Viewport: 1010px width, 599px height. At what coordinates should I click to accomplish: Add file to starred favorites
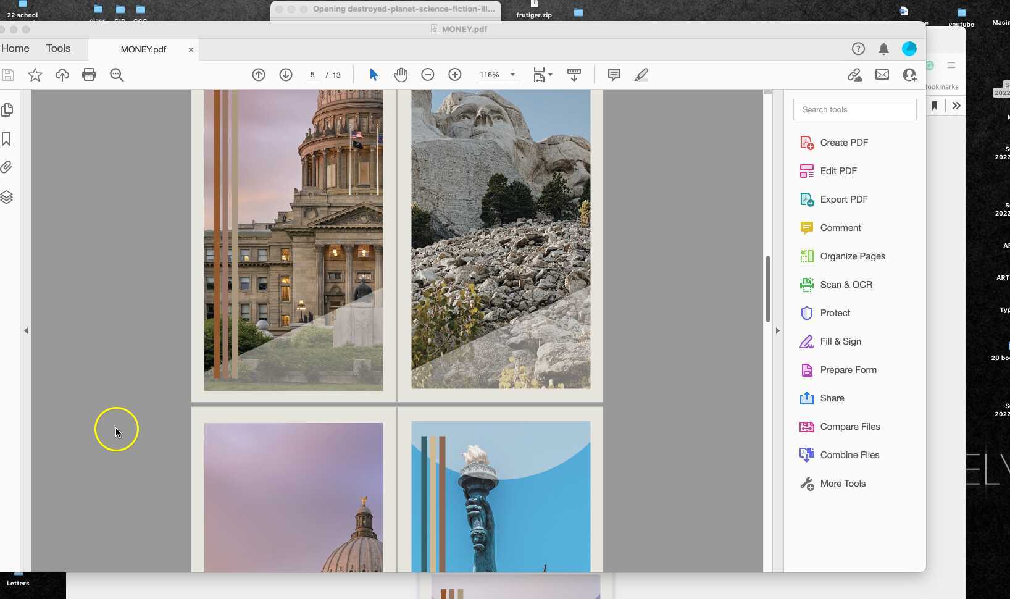(x=35, y=75)
